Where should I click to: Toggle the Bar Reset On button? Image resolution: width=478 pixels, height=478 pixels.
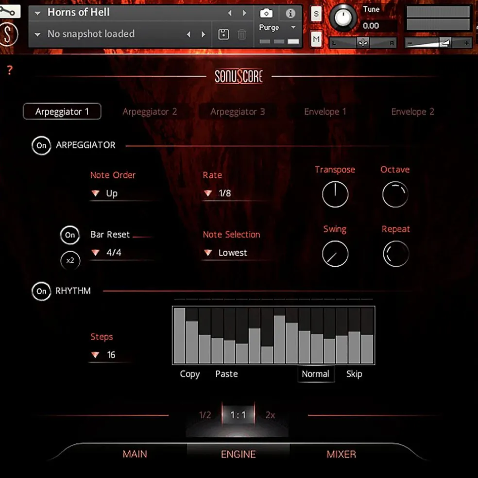[x=70, y=235]
